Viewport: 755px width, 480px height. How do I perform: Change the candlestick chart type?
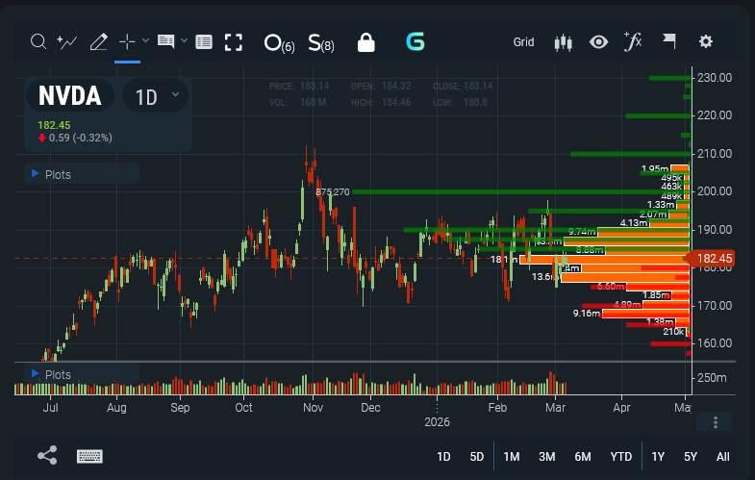point(563,43)
